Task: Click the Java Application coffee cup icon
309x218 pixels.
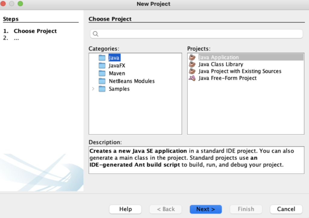Action: tap(192, 57)
